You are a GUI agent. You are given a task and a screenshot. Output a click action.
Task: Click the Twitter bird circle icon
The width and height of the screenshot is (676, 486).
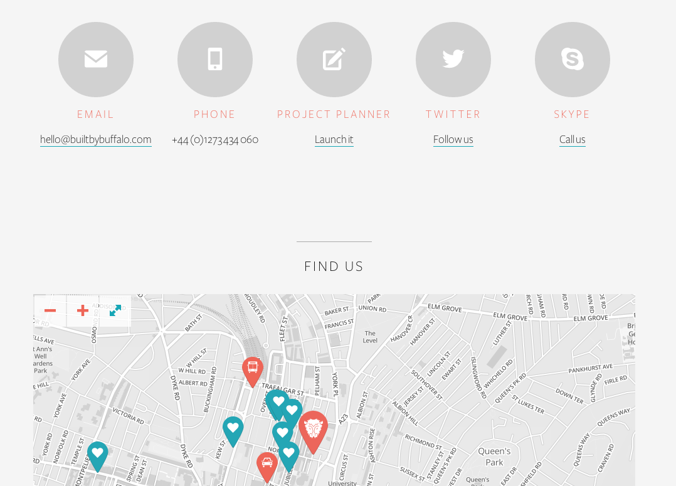coord(453,60)
